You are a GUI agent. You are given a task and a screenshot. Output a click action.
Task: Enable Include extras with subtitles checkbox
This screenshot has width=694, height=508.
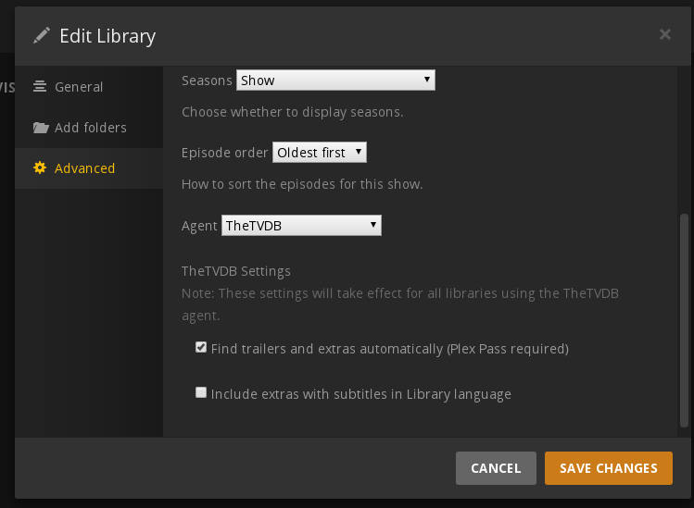[201, 392]
